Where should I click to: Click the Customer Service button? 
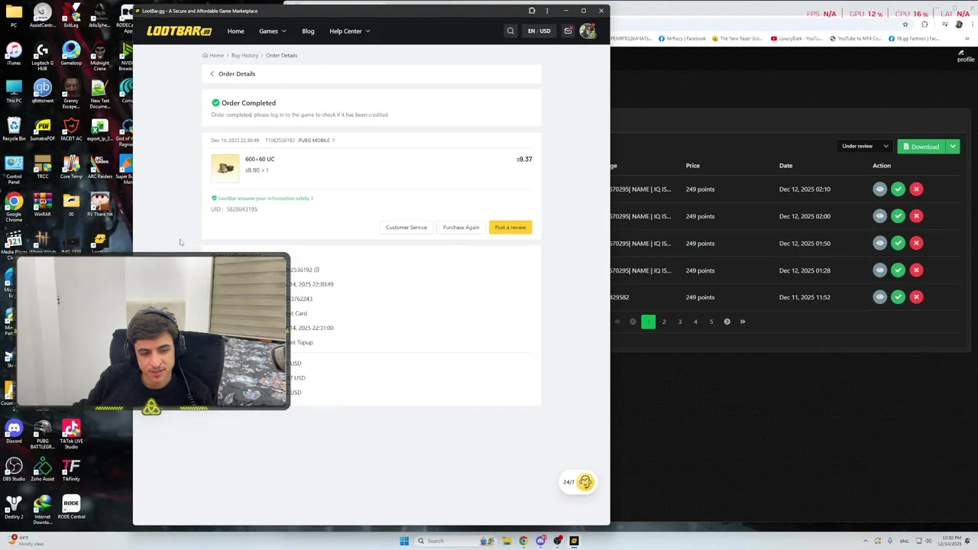[x=406, y=227]
